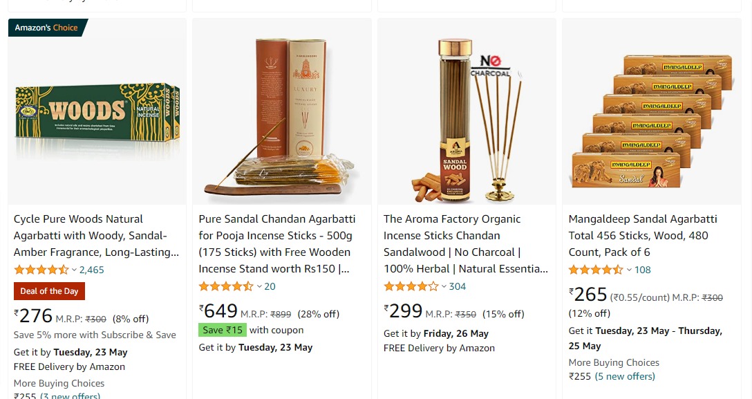Click the Deal of the Day badge

click(49, 291)
